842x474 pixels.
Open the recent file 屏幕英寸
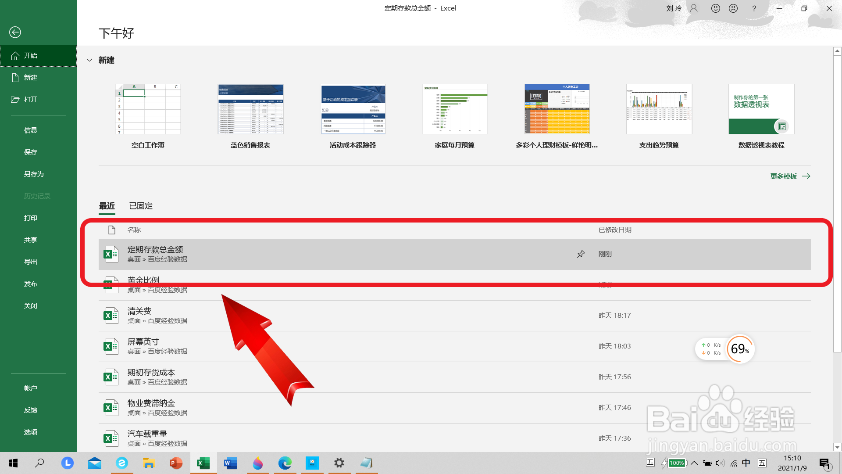point(454,346)
